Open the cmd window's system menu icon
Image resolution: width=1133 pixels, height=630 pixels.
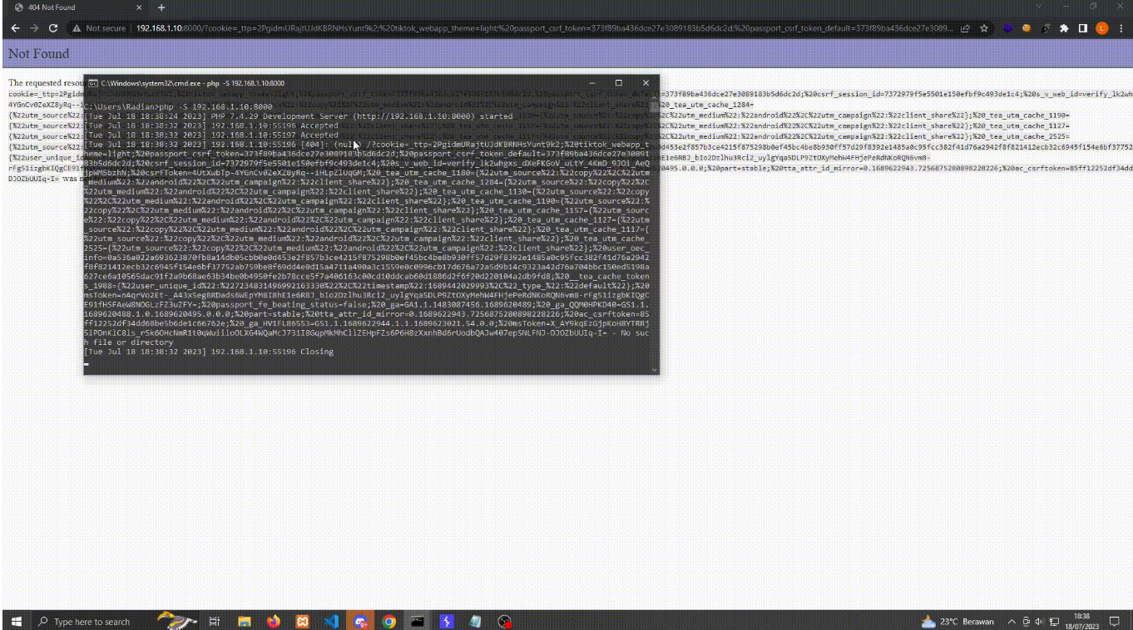(x=93, y=83)
